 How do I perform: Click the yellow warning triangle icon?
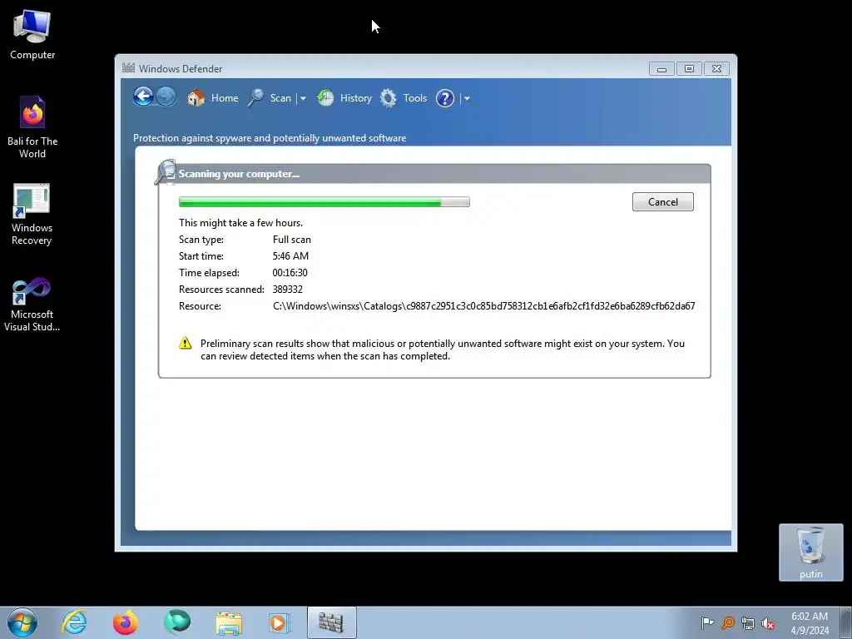coord(186,343)
